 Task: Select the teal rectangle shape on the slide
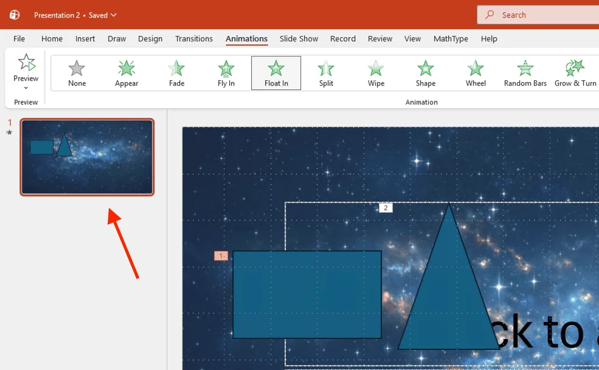[307, 295]
